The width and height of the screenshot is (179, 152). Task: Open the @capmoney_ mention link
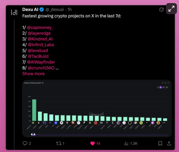tap(40, 28)
